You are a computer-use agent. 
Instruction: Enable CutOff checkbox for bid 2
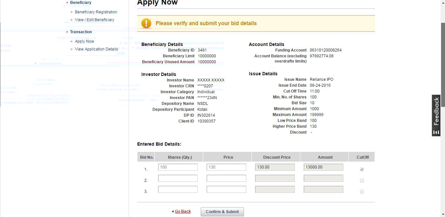[x=362, y=181]
